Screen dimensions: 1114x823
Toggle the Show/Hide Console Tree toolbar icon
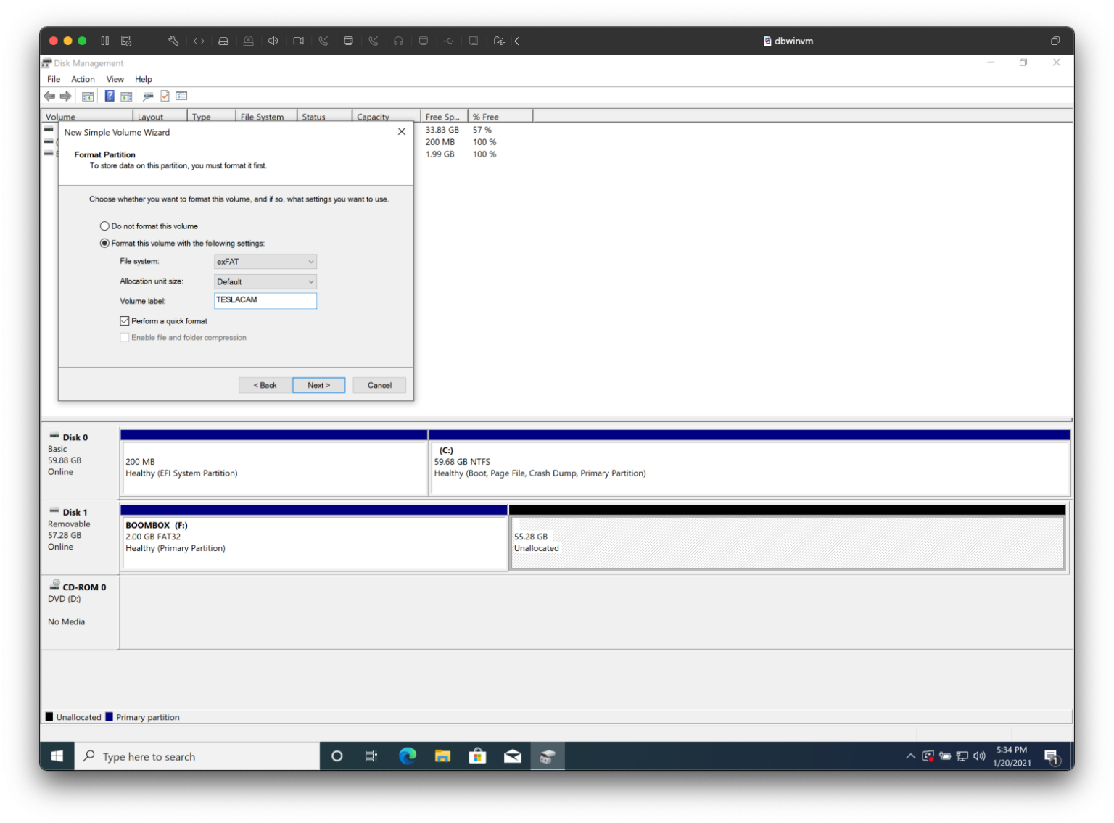[87, 96]
